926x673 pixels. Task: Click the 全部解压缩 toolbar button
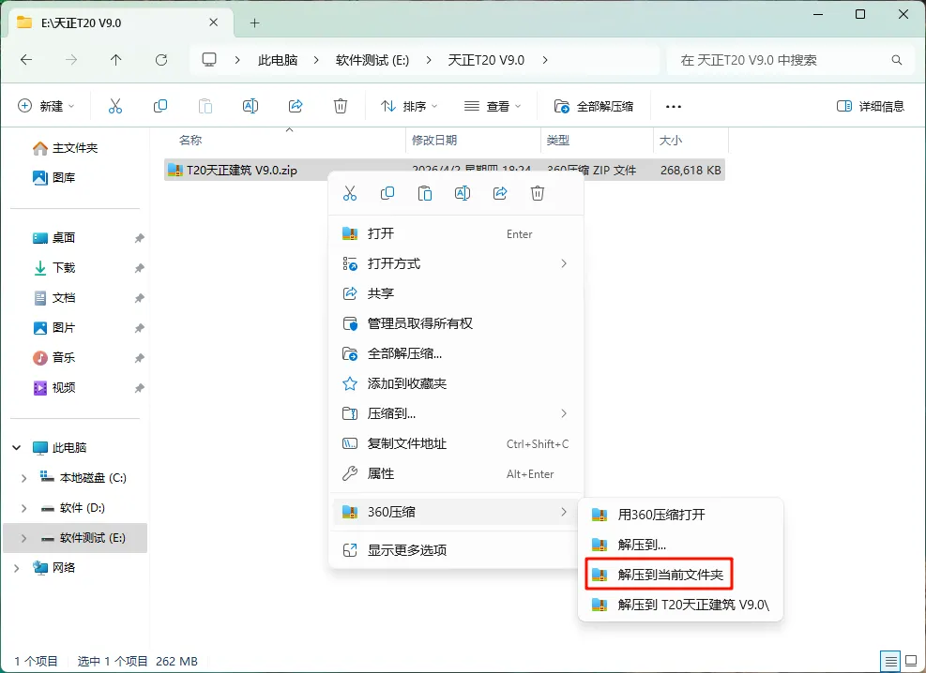[594, 106]
